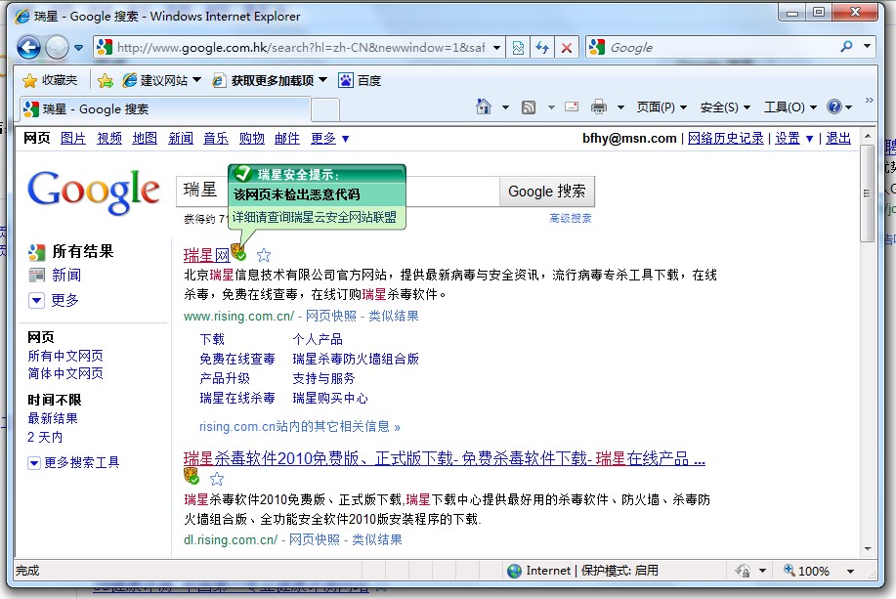Screen dimensions: 896x599
Task: Open the Baidu favorites link
Action: [x=360, y=80]
